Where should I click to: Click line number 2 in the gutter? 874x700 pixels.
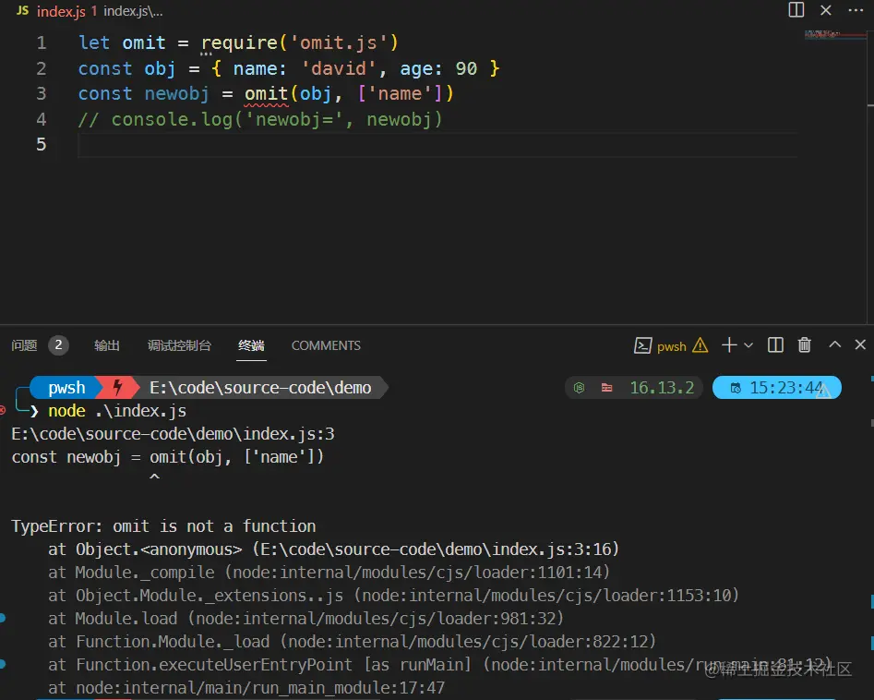point(42,68)
